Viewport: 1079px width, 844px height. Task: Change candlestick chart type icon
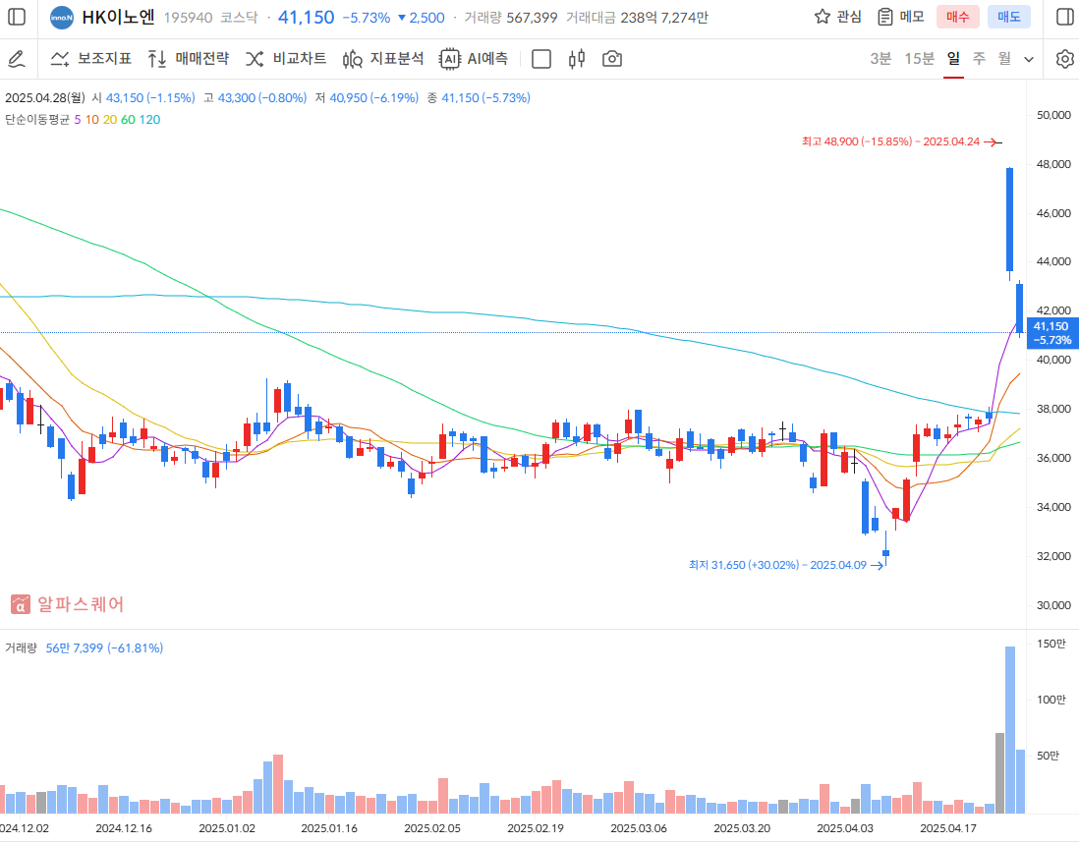tap(577, 59)
